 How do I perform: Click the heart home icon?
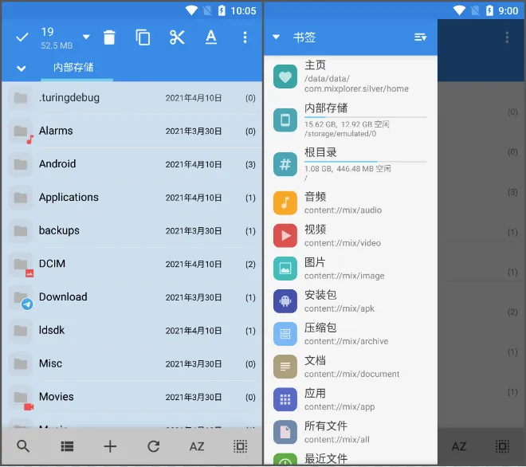[285, 77]
